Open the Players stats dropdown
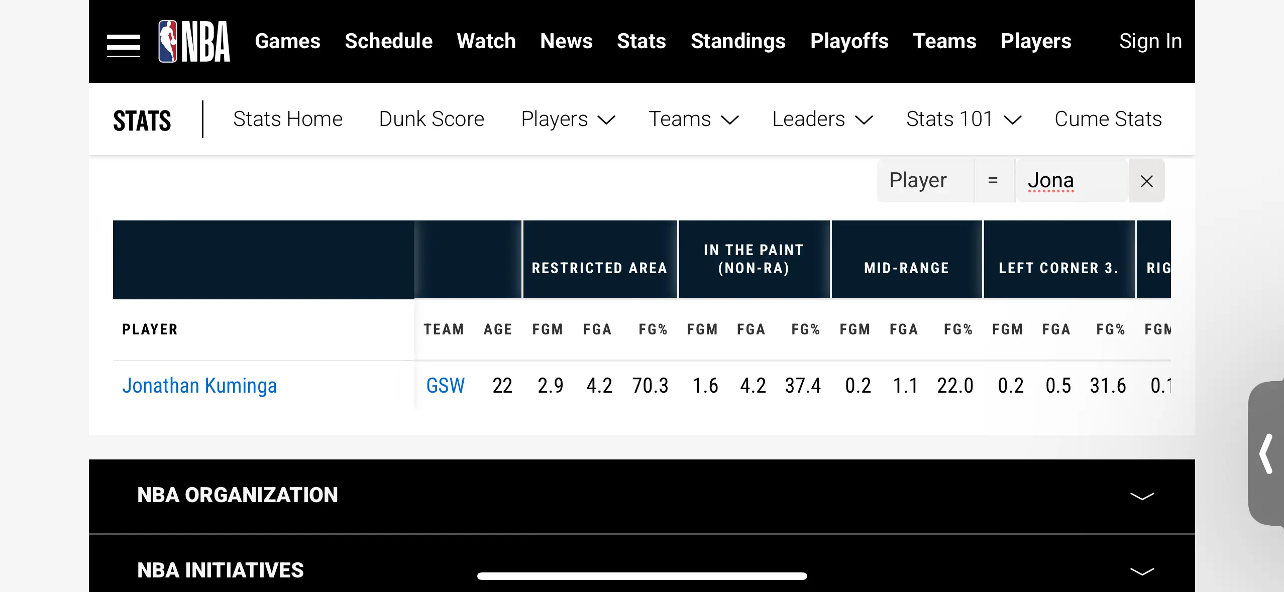The width and height of the screenshot is (1284, 592). (x=568, y=120)
